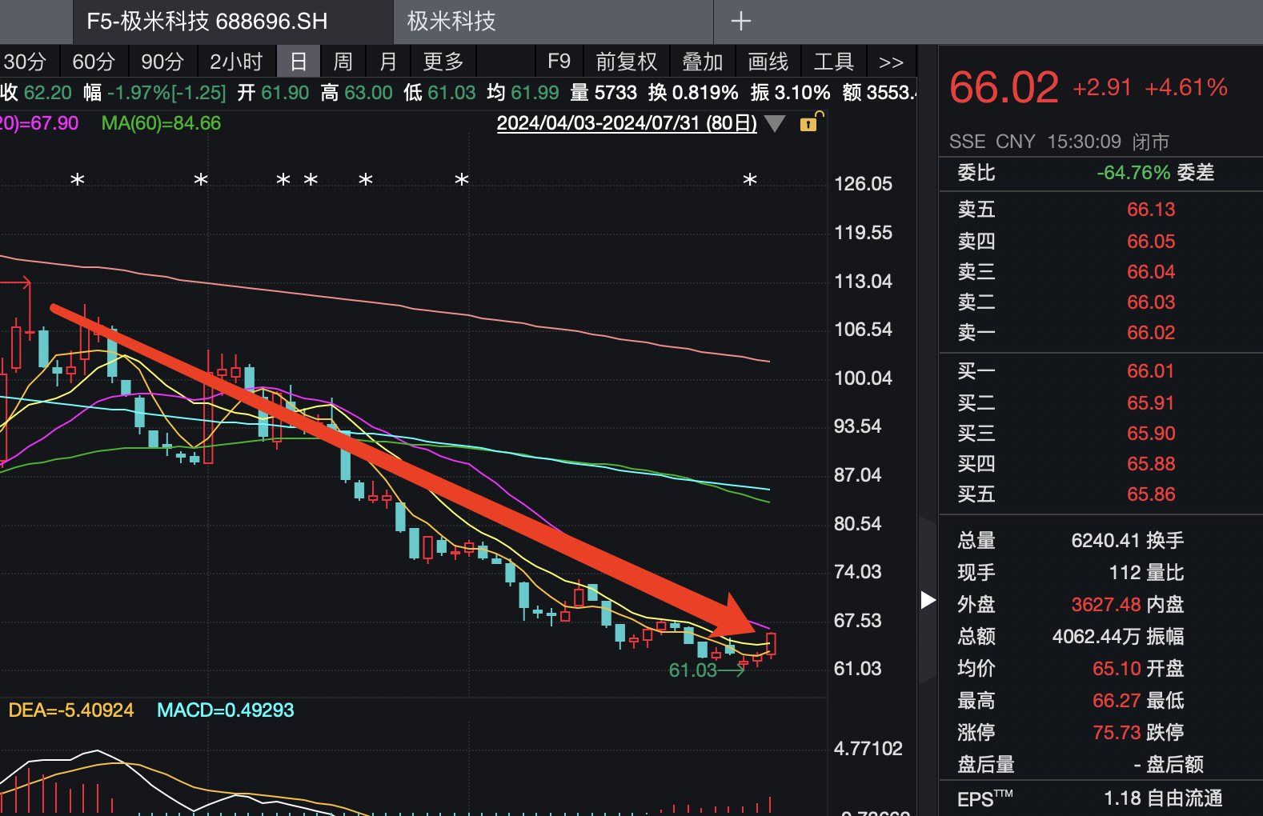Click the 外盘 value 3627.48
Viewport: 1263px width, 816px height.
point(1106,605)
